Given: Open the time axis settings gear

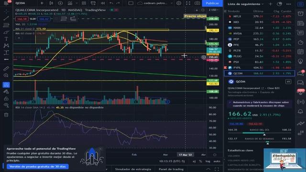Looking at the screenshot, I should point(215,155).
